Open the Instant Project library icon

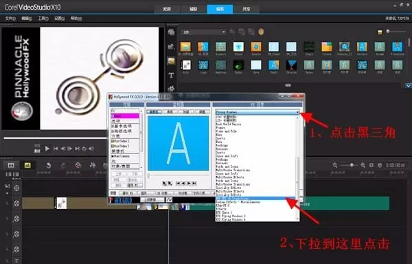(x=171, y=47)
